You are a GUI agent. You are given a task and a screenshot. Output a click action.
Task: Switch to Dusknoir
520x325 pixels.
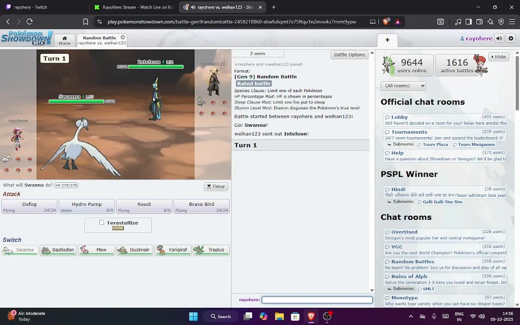pyautogui.click(x=135, y=250)
